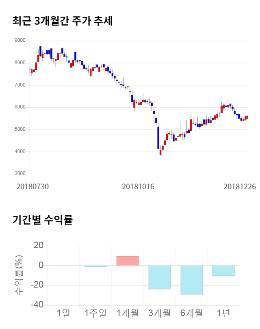Click the 6개월 blue return bar
The height and width of the screenshot is (329, 260).
point(192,279)
